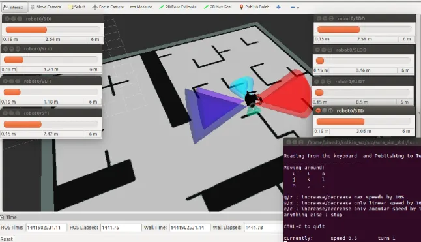Activate the Move Camera tool

[x=46, y=7]
